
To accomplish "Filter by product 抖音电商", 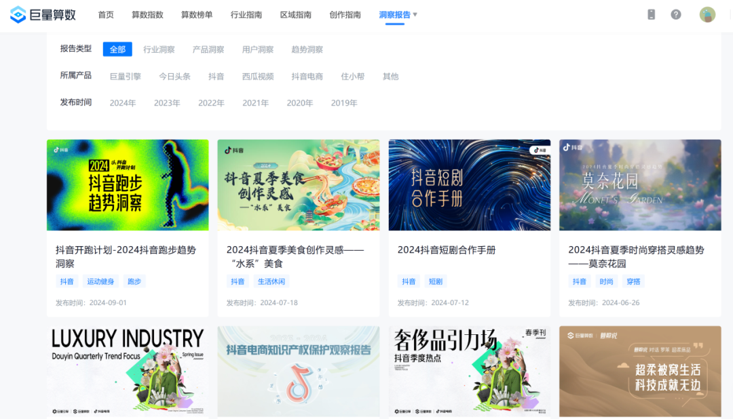I will point(307,77).
